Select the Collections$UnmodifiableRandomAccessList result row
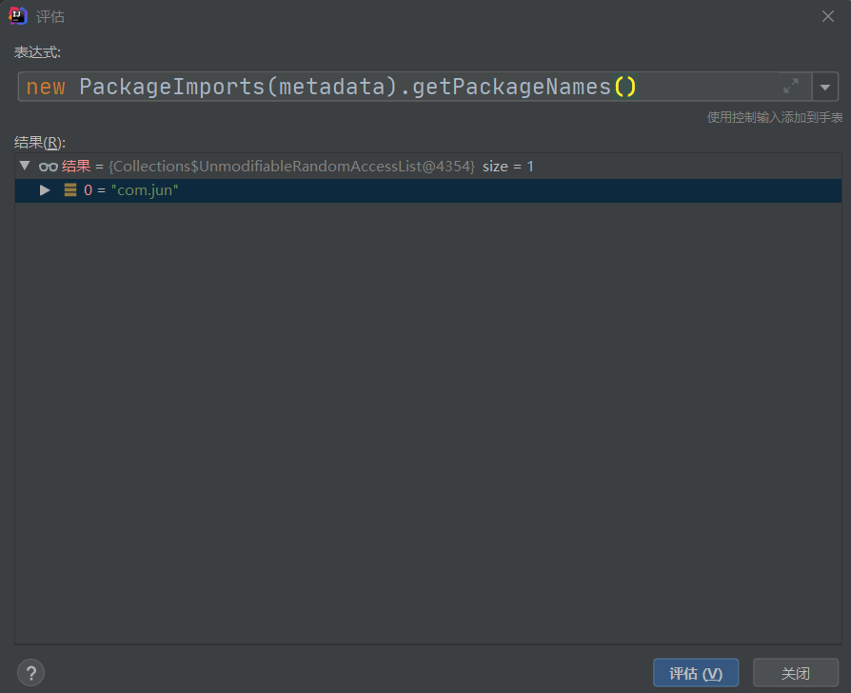 (x=292, y=167)
